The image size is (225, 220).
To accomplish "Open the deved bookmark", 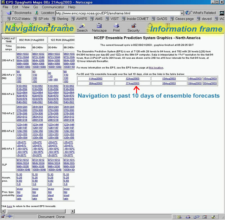I will [204, 19].
